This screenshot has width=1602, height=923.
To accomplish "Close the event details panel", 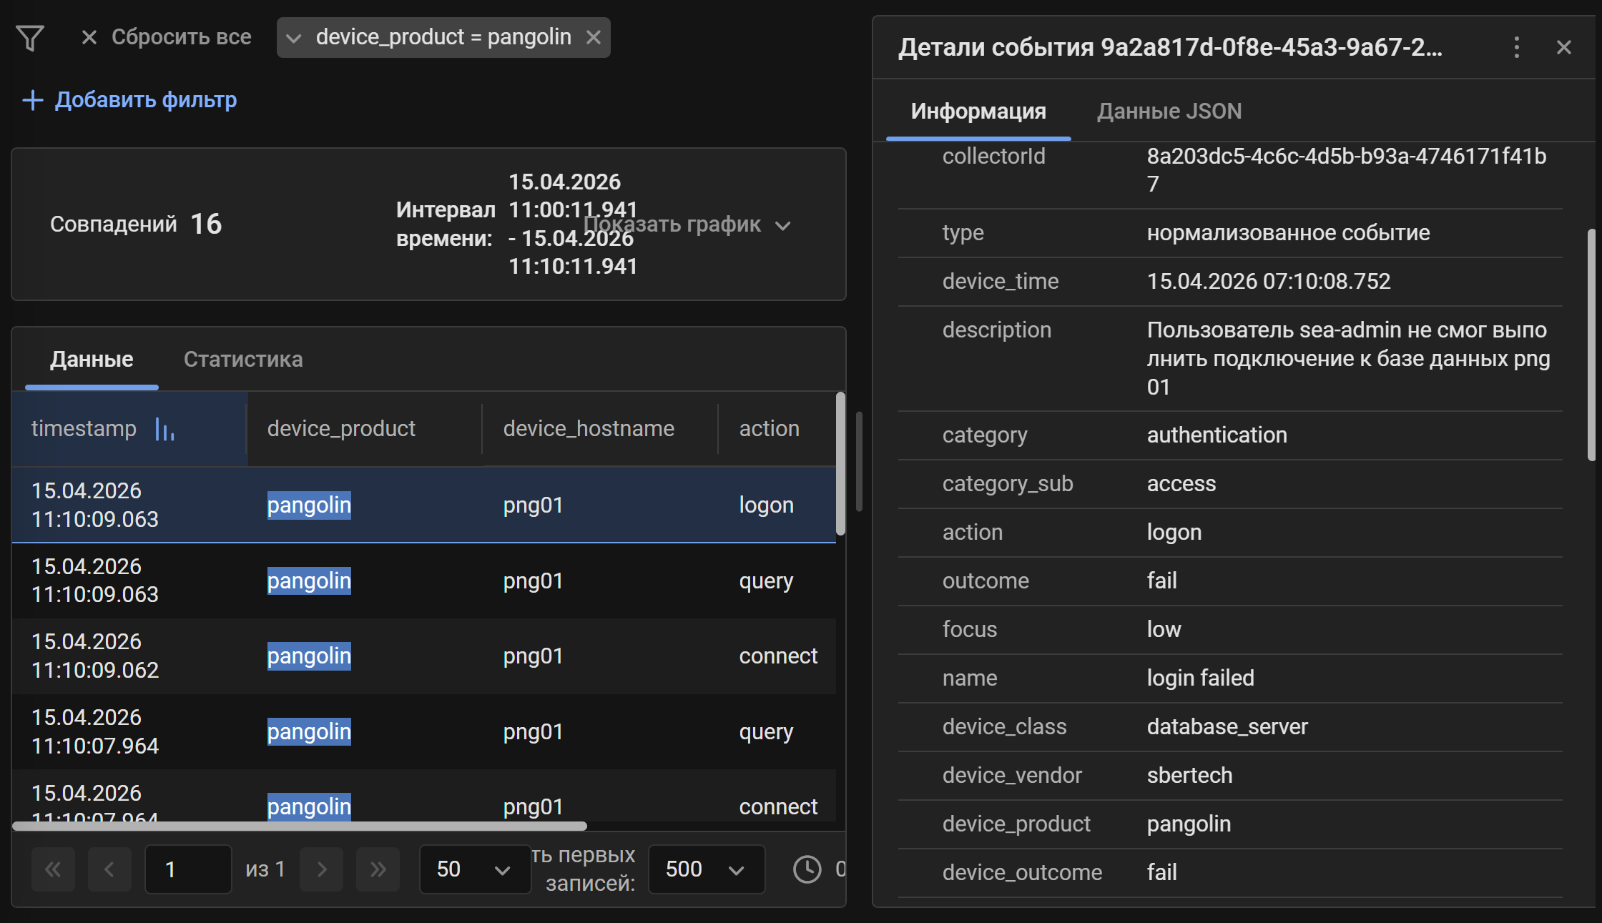I will pyautogui.click(x=1564, y=47).
